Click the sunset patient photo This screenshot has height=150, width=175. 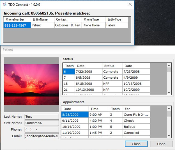click(x=31, y=84)
